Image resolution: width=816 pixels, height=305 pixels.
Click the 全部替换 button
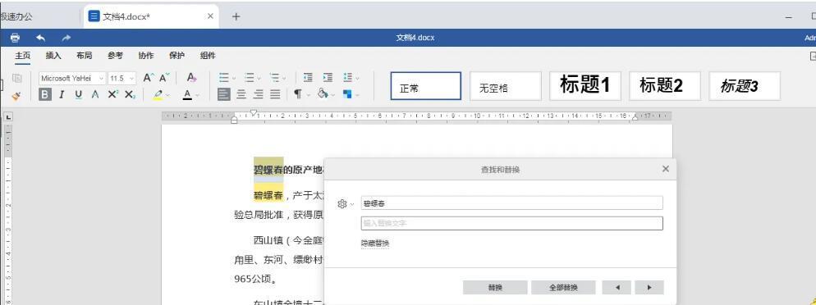564,287
